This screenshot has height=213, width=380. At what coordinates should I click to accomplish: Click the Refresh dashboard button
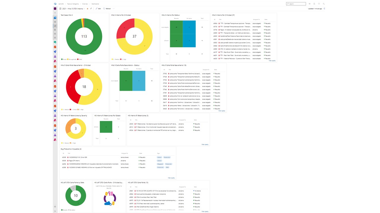point(107,9)
